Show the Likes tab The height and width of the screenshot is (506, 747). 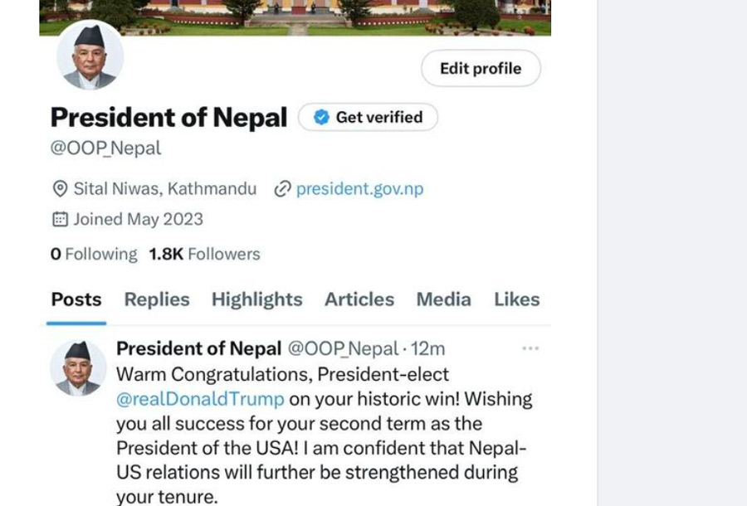(516, 299)
